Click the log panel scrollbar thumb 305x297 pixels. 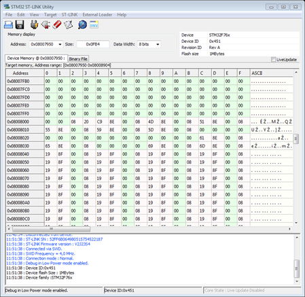pos(297,268)
